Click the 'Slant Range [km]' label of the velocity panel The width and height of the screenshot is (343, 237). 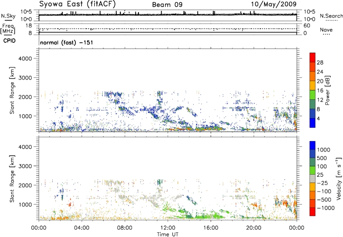tap(12, 179)
